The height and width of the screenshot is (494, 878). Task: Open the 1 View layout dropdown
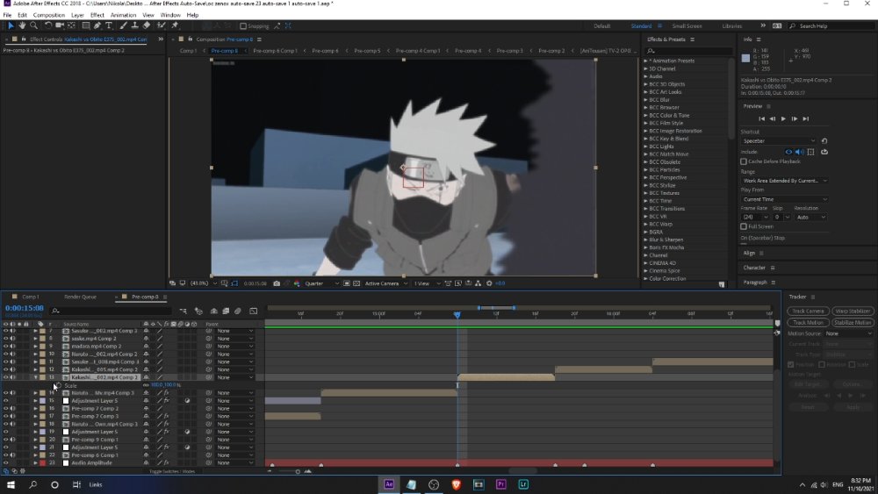pos(428,283)
